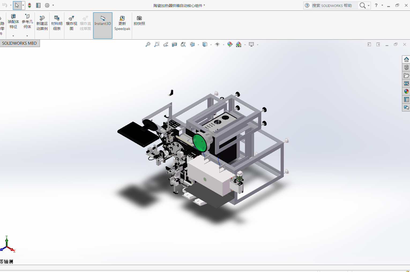The width and height of the screenshot is (410, 272).
Task: Collapse the left panel with arrow button
Action: [x=369, y=45]
